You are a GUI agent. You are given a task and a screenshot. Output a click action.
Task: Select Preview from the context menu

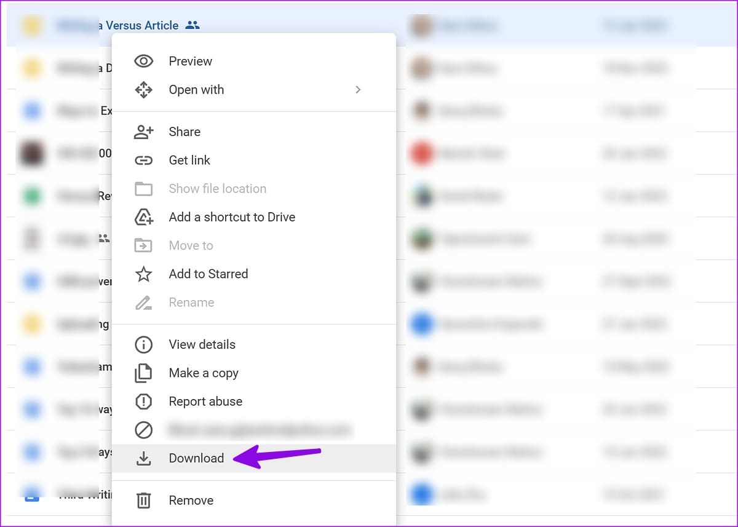pyautogui.click(x=253, y=61)
